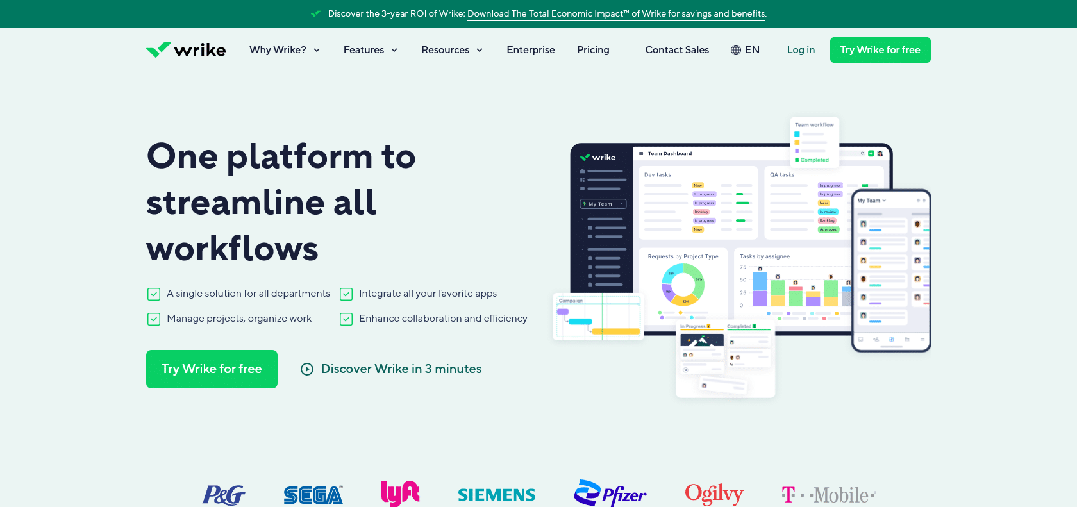Click the 'A single solution for all departments' text
Screen dimensions: 1077x507
(x=248, y=294)
